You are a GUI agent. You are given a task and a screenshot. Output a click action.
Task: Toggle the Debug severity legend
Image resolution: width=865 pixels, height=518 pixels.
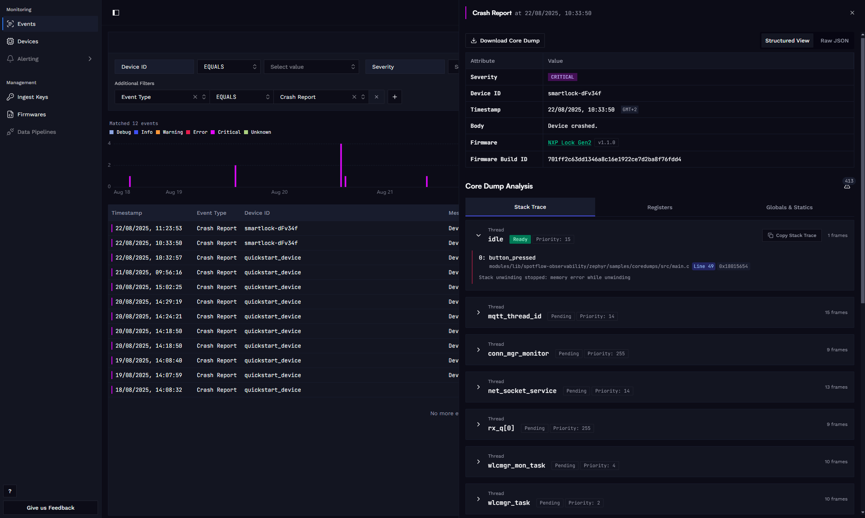[x=120, y=132]
